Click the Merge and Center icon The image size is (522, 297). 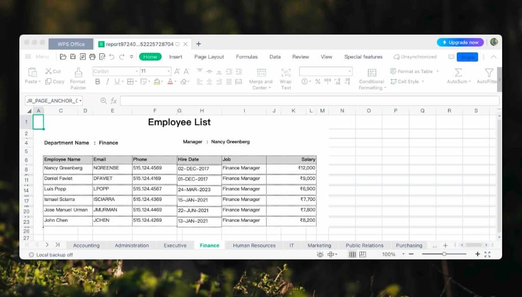point(262,72)
